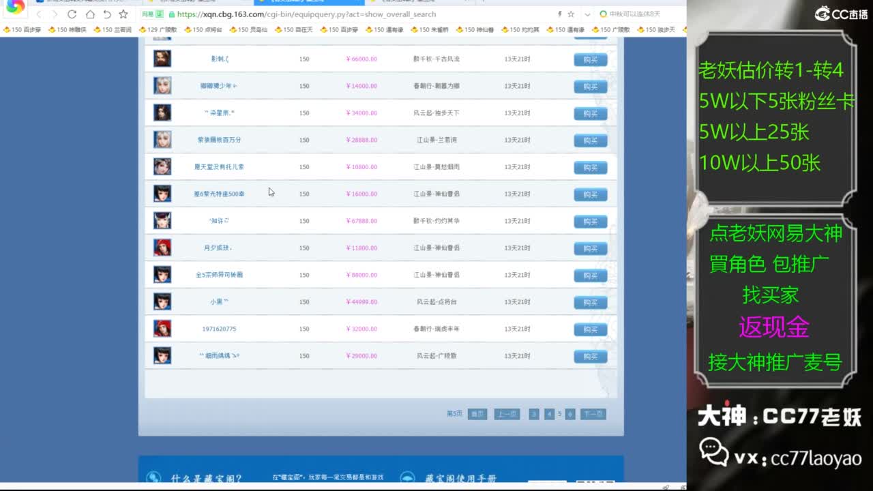This screenshot has width=873, height=491.
Task: Jump to page 4 in pagination
Action: pos(549,414)
